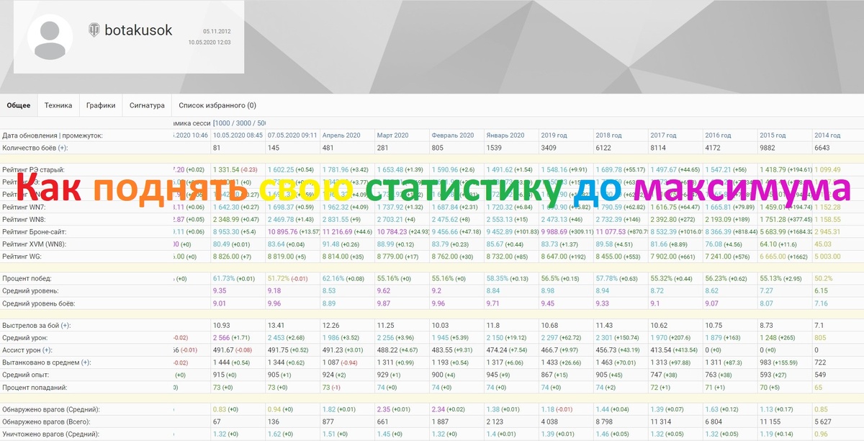Click average experience value 945
Image resolution: width=864 pixels, height=441 pixels.
point(493,373)
